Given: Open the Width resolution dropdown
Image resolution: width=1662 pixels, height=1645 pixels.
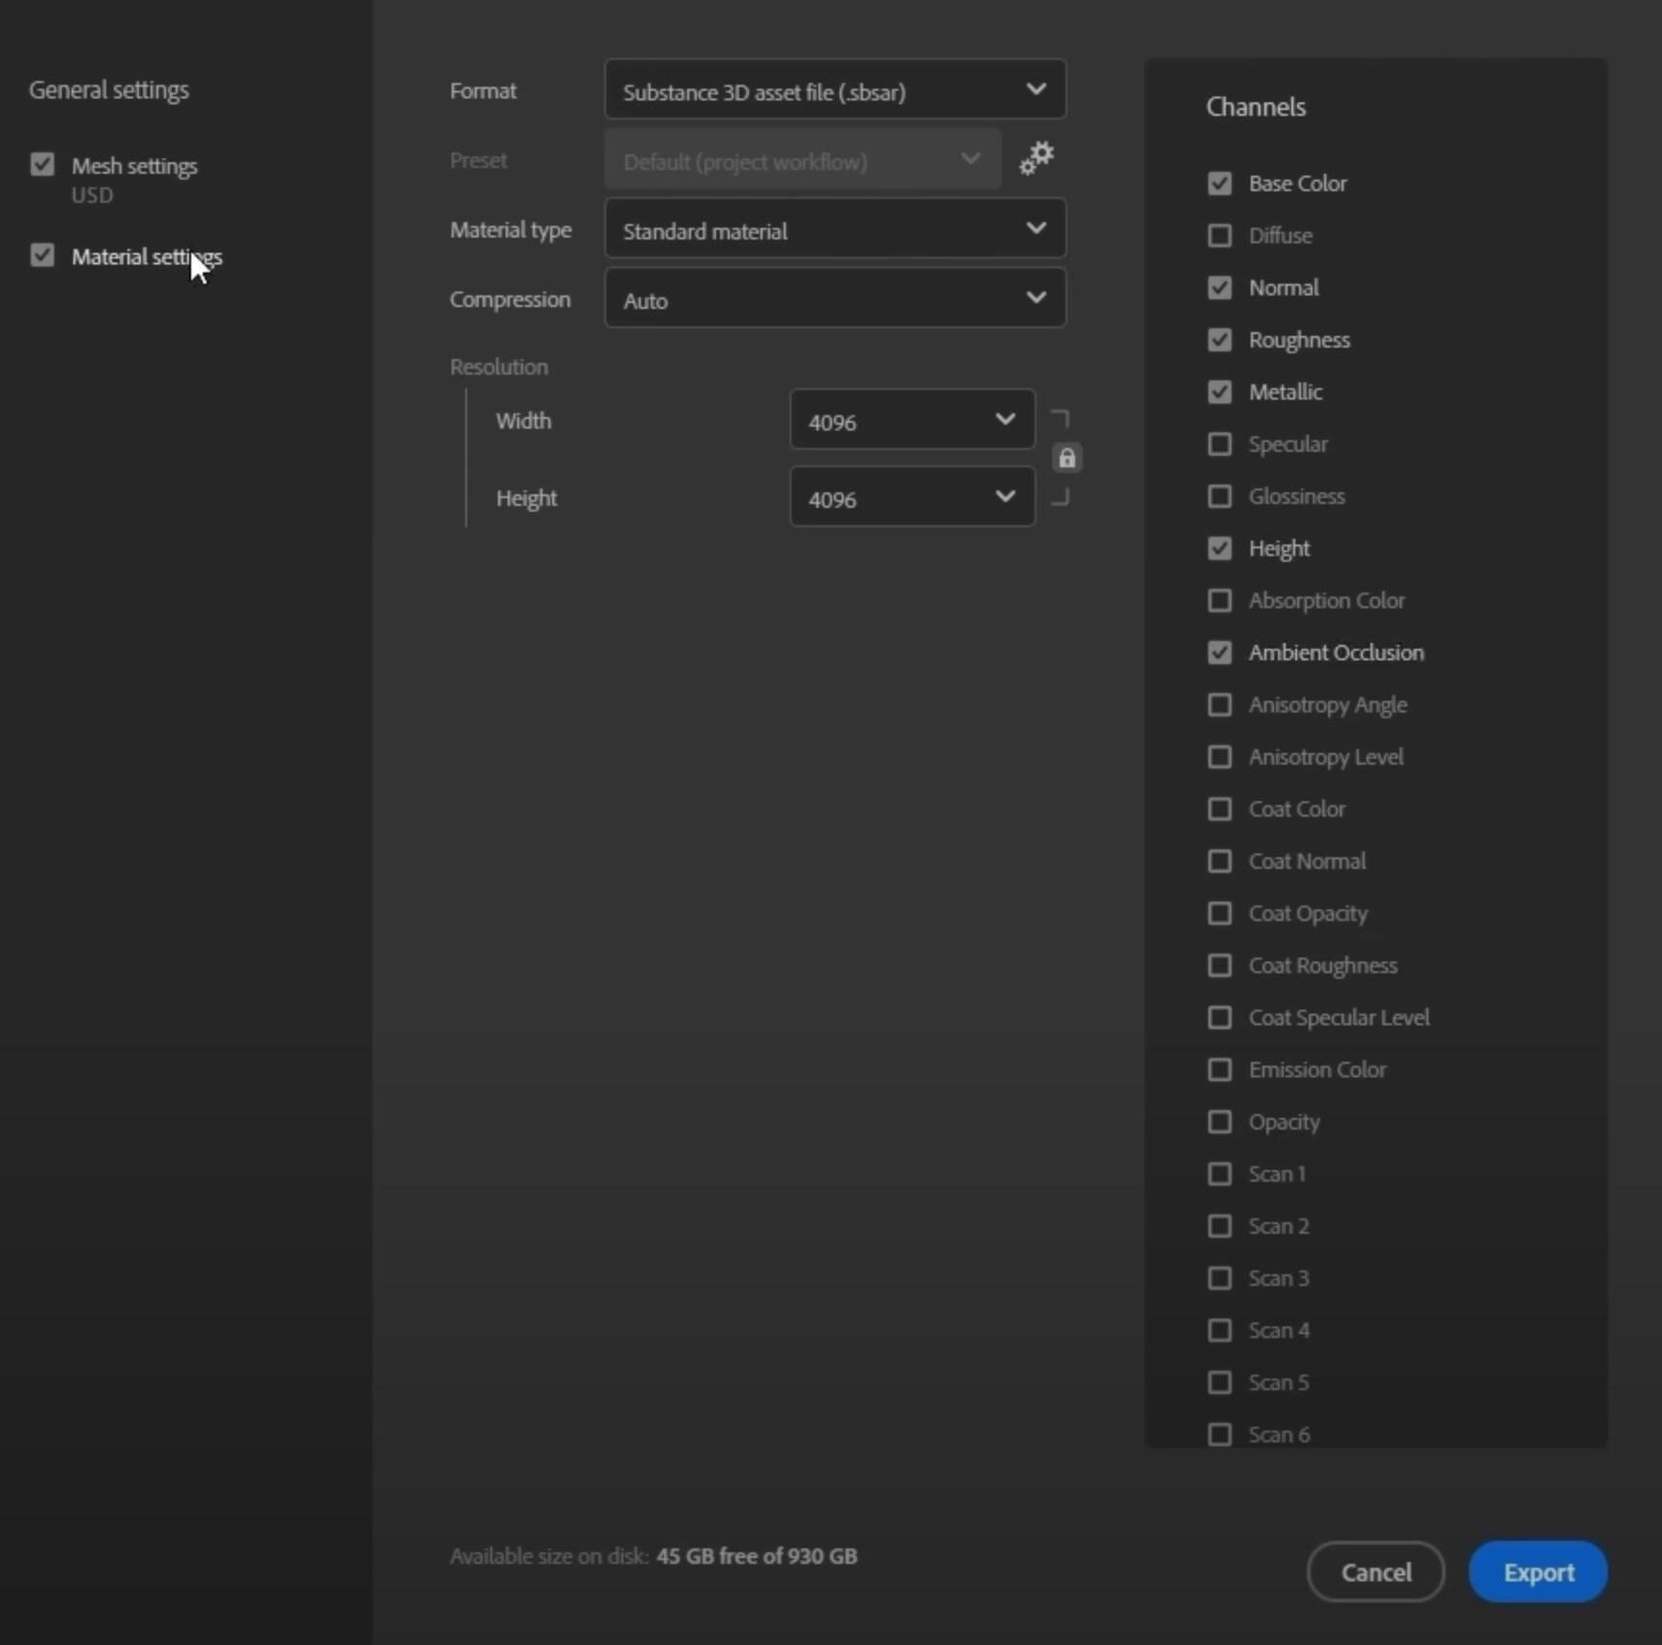Looking at the screenshot, I should [x=912, y=420].
